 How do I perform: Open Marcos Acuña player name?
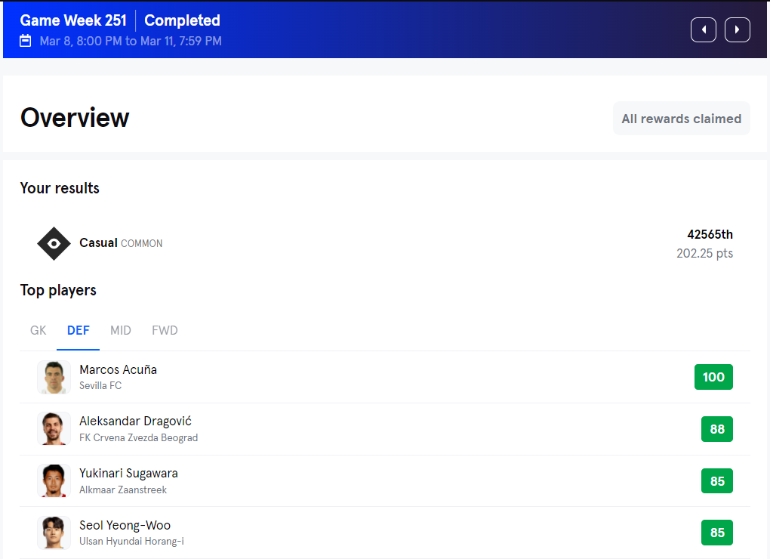tap(119, 370)
